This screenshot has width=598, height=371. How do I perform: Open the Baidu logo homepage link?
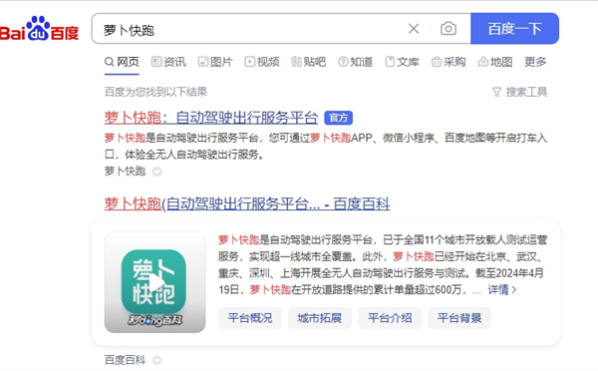39,29
